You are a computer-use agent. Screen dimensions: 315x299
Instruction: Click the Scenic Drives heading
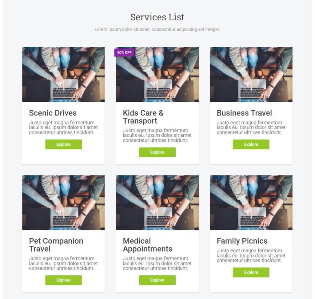(53, 113)
